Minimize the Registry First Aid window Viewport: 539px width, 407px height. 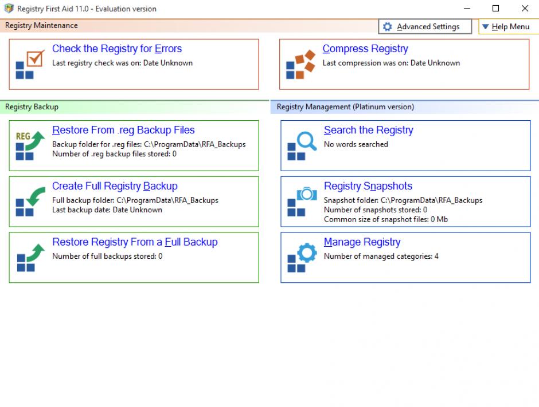467,9
